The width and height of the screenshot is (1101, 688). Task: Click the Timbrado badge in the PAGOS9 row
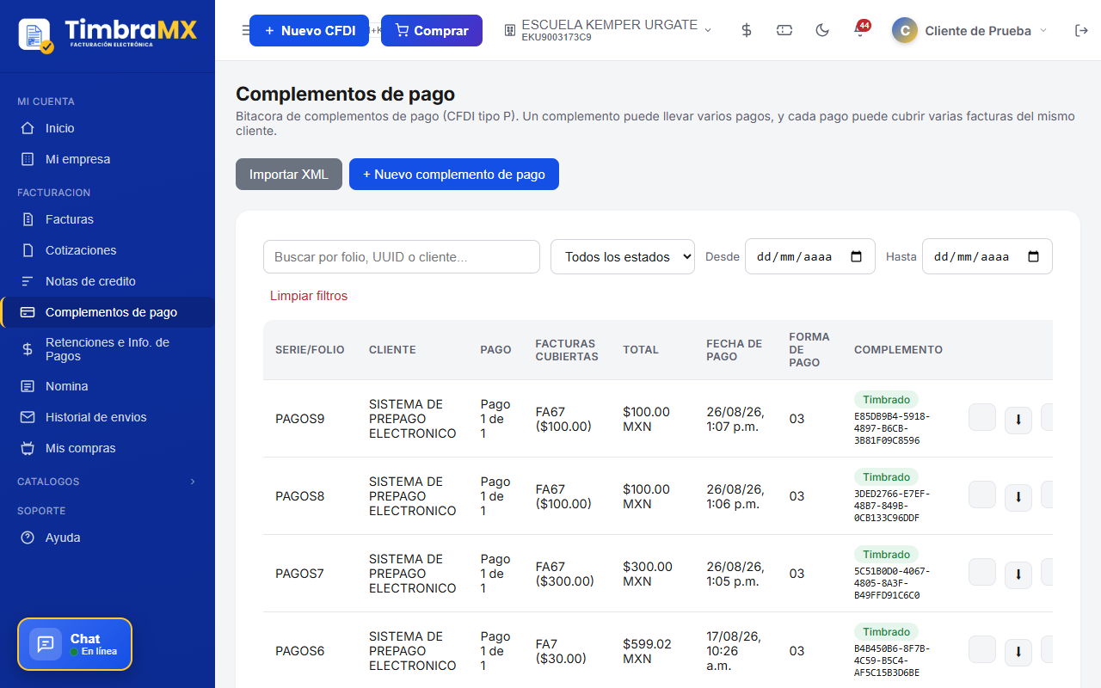pos(887,399)
